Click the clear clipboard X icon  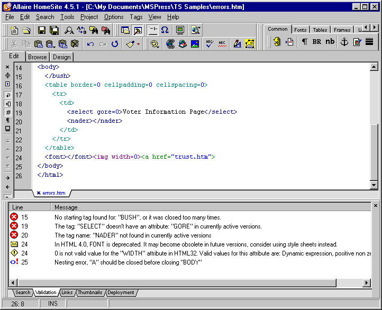click(x=75, y=44)
